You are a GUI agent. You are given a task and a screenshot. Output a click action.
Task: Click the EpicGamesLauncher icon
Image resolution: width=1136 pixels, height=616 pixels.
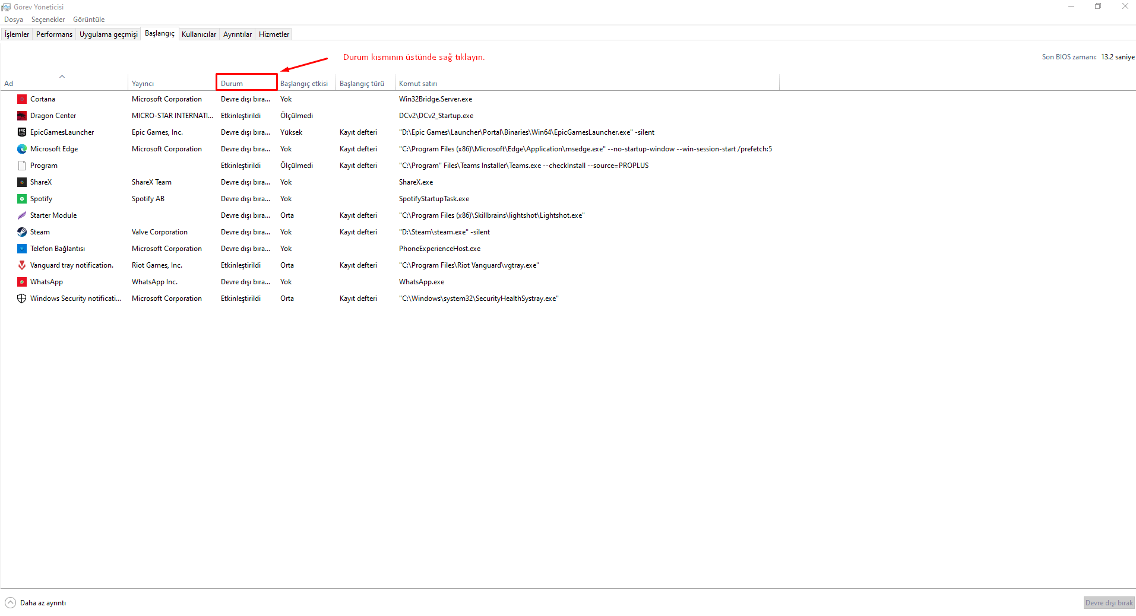click(x=22, y=132)
